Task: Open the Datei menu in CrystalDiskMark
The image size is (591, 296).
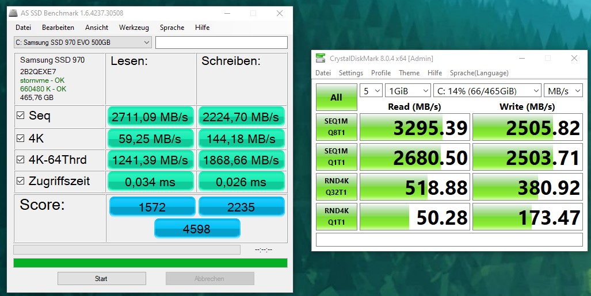Action: point(323,72)
